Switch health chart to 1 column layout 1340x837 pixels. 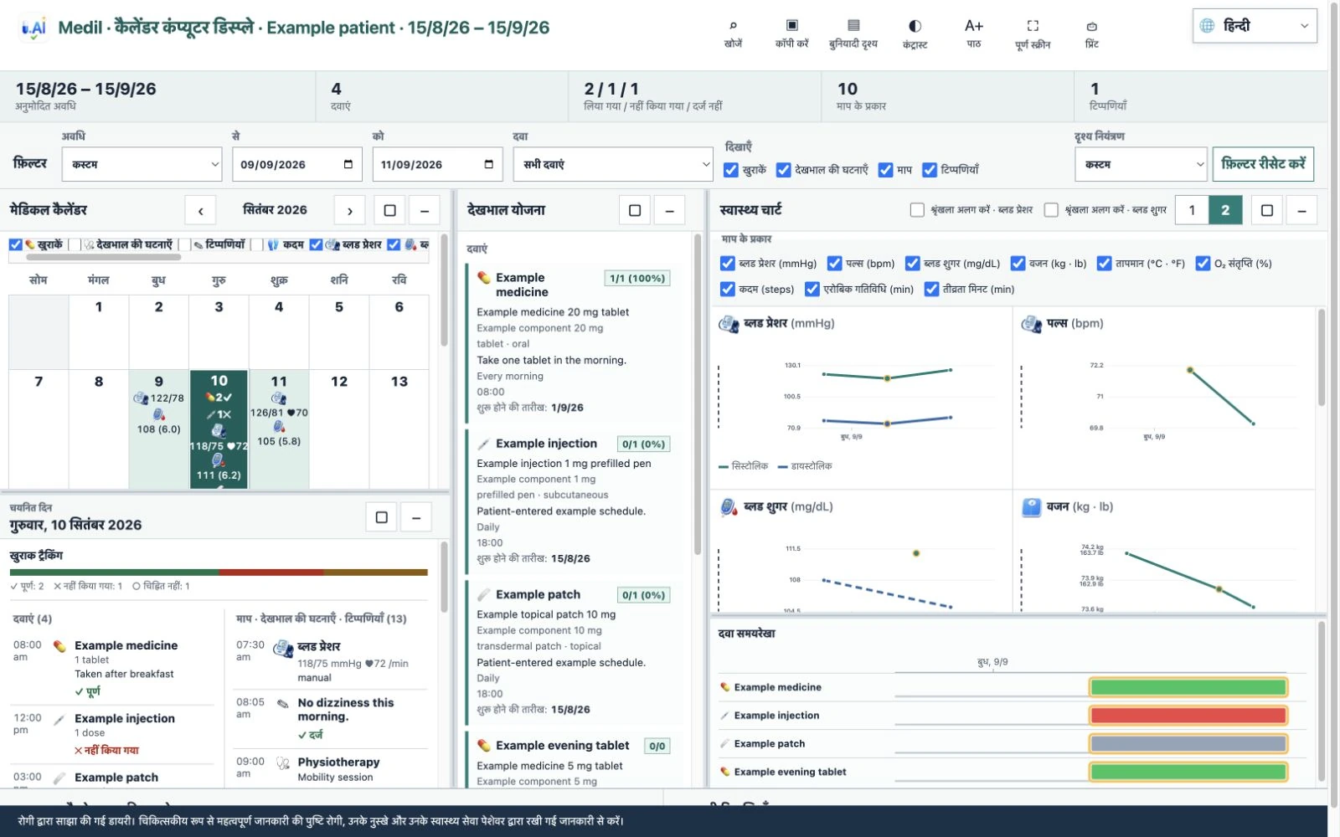tap(1192, 210)
